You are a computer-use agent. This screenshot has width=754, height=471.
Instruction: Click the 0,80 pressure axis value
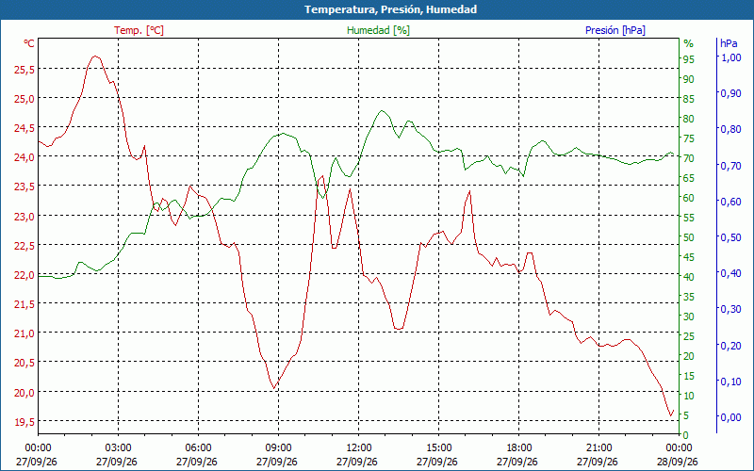(x=731, y=129)
